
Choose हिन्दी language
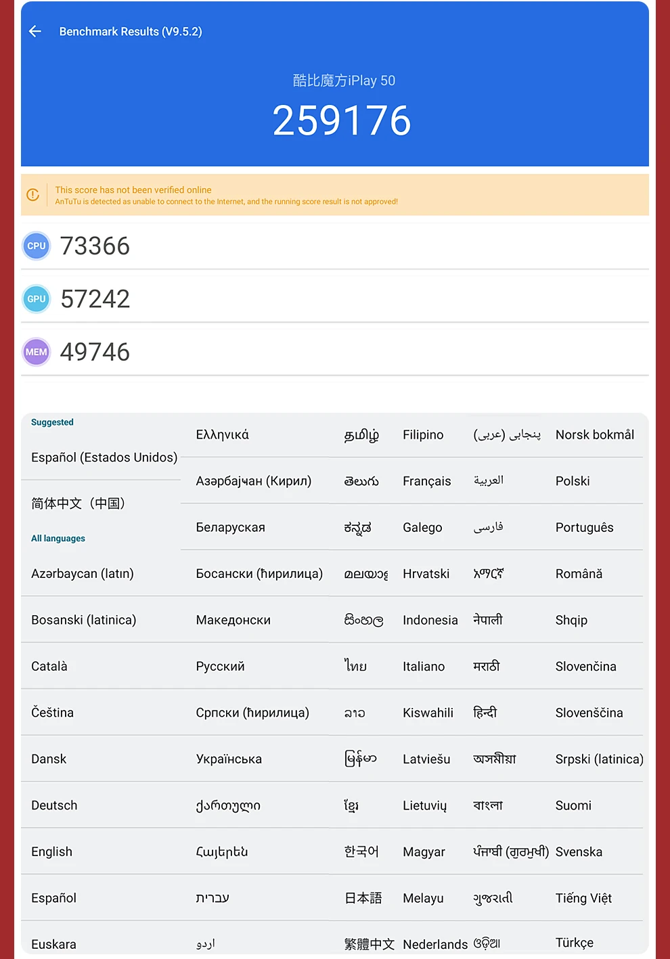[x=485, y=713]
